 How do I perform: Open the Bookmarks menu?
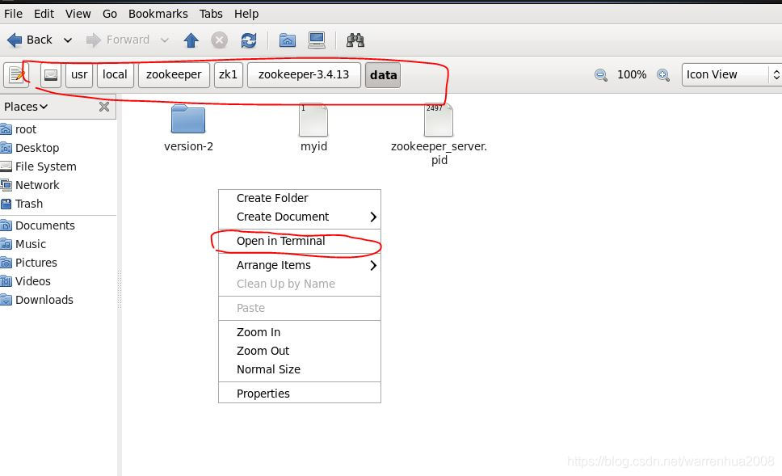click(x=158, y=14)
